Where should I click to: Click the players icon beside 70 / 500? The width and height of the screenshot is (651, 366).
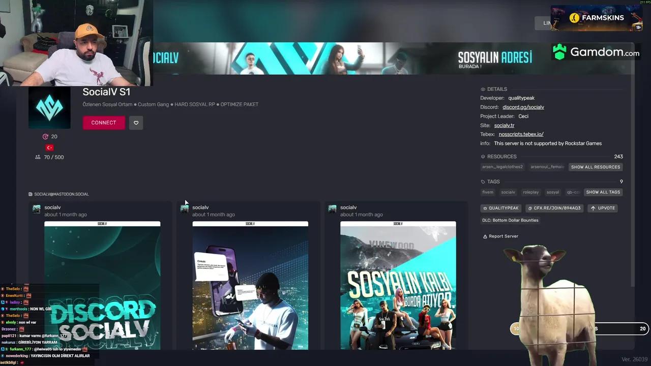pyautogui.click(x=38, y=157)
